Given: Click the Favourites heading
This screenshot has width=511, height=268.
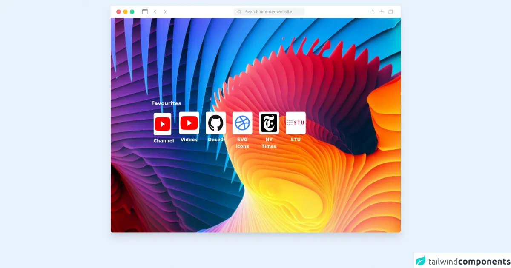Looking at the screenshot, I should [166, 103].
